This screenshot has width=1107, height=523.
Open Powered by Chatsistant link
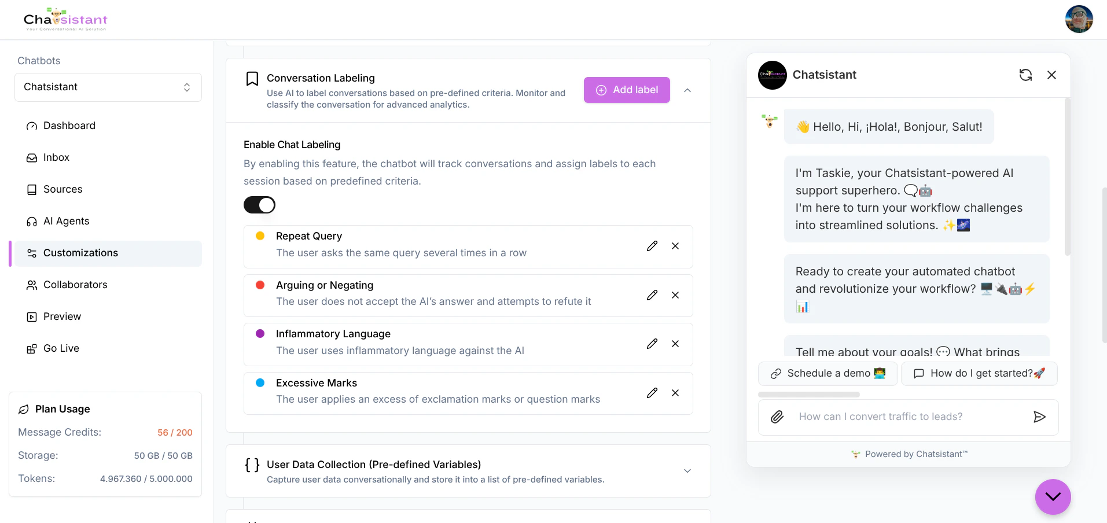(x=909, y=454)
